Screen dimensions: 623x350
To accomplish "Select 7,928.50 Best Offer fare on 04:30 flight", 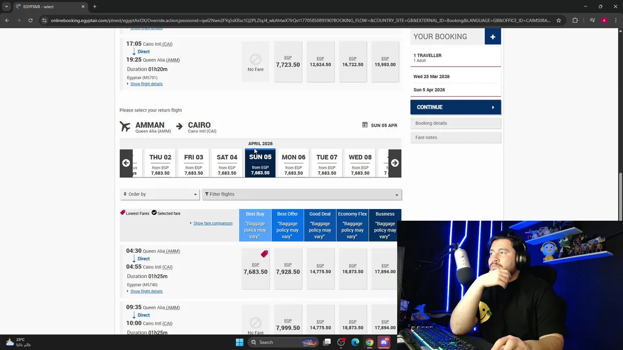I will [288, 269].
